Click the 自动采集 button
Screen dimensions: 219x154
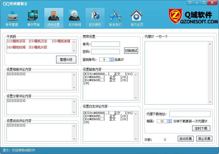coord(186,139)
